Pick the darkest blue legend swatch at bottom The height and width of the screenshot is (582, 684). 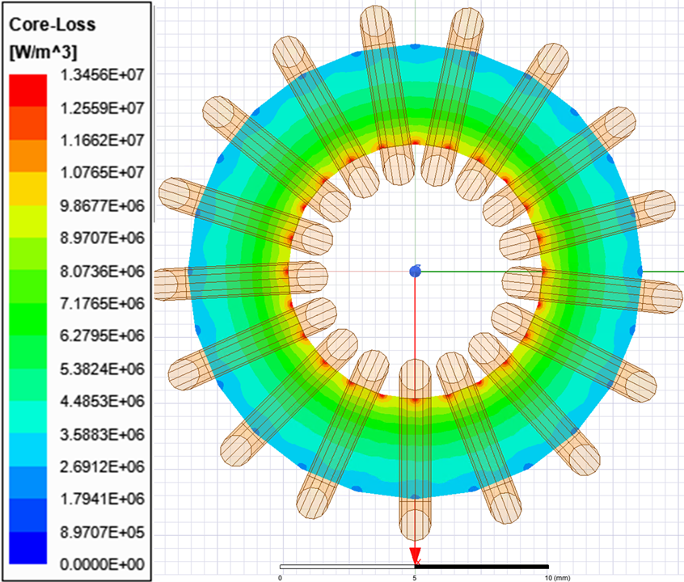tap(27, 548)
